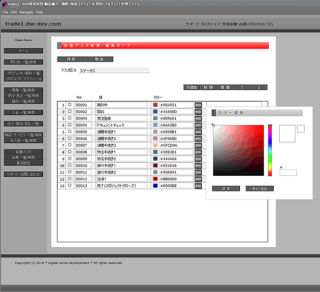320x292 pixels.
Task: Tick the checkbox for row 00004
Action: pos(69,125)
